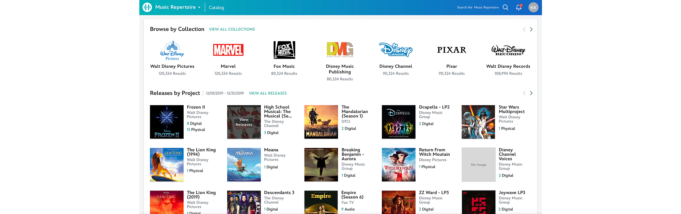Click the Pixar collection name
681x214 pixels.
(452, 66)
